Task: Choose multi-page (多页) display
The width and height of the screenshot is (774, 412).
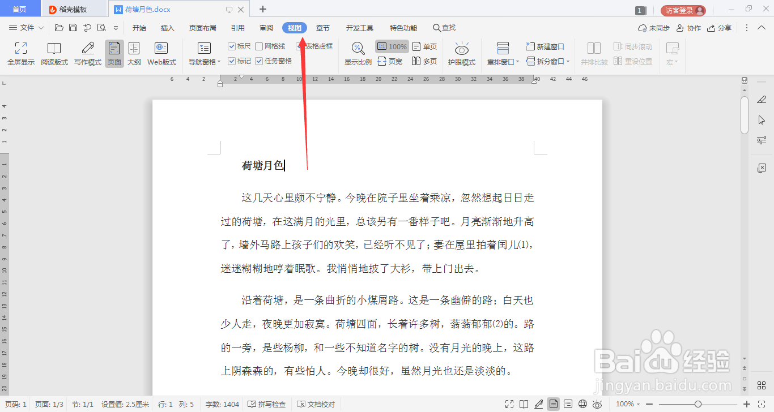Action: 425,61
